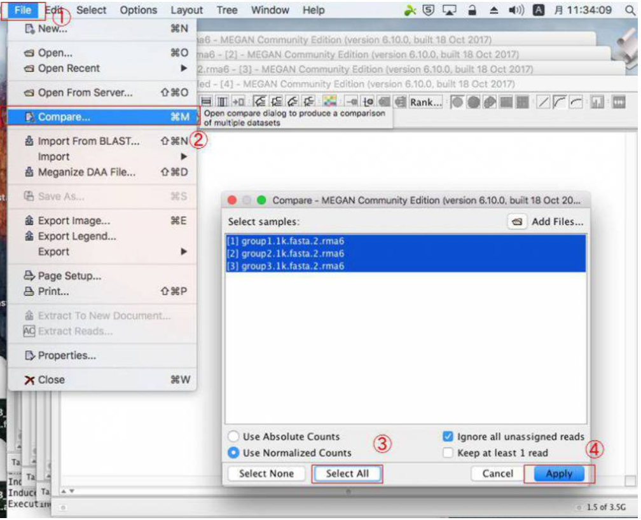Screen dimensions: 641x520
Task: Check Keep at least 1 read
Action: point(448,453)
